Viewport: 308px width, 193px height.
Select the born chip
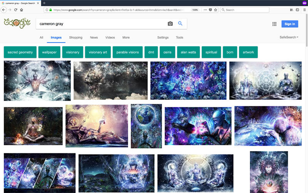pos(230,52)
